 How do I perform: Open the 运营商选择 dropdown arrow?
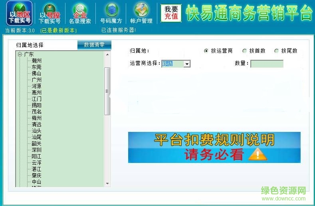pos(187,64)
